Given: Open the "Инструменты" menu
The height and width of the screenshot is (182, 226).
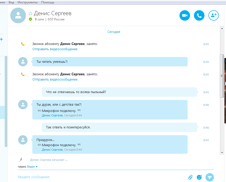Looking at the screenshot, I should 28,2.
